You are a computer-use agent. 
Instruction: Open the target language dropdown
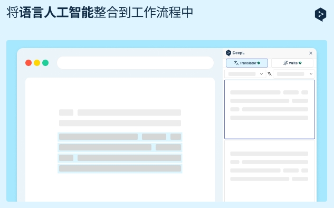click(x=294, y=74)
